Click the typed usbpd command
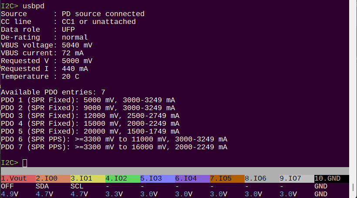Screen dimensions: 357x198 34,6
